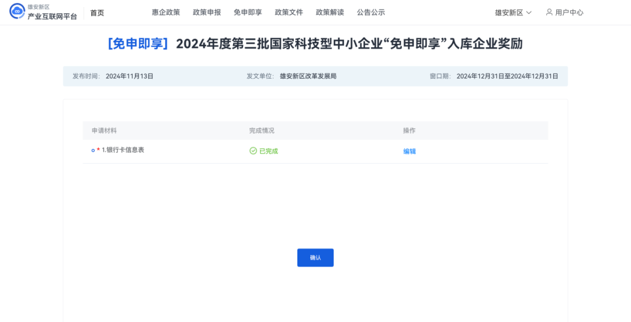Click the 编辑 link for 银行卡信息表
The width and height of the screenshot is (631, 322).
(410, 151)
